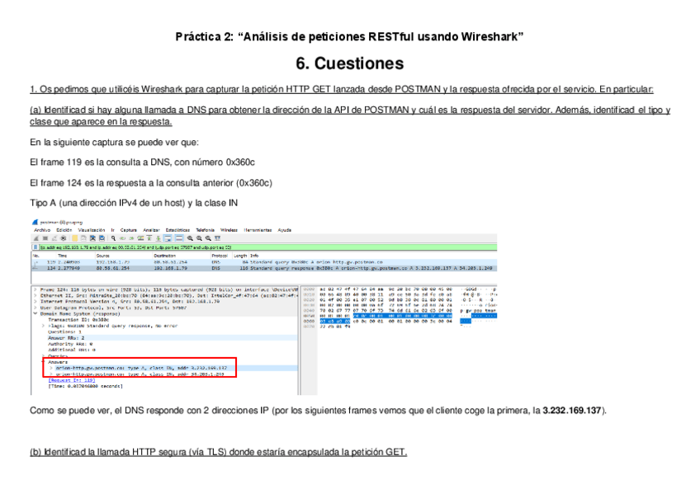The height and width of the screenshot is (494, 700).
Task: Click inside the green display filter field
Action: tap(267, 247)
